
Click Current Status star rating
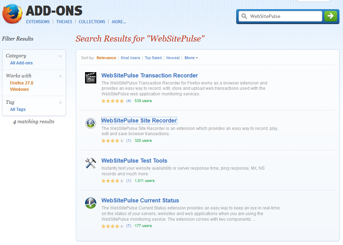(x=113, y=226)
